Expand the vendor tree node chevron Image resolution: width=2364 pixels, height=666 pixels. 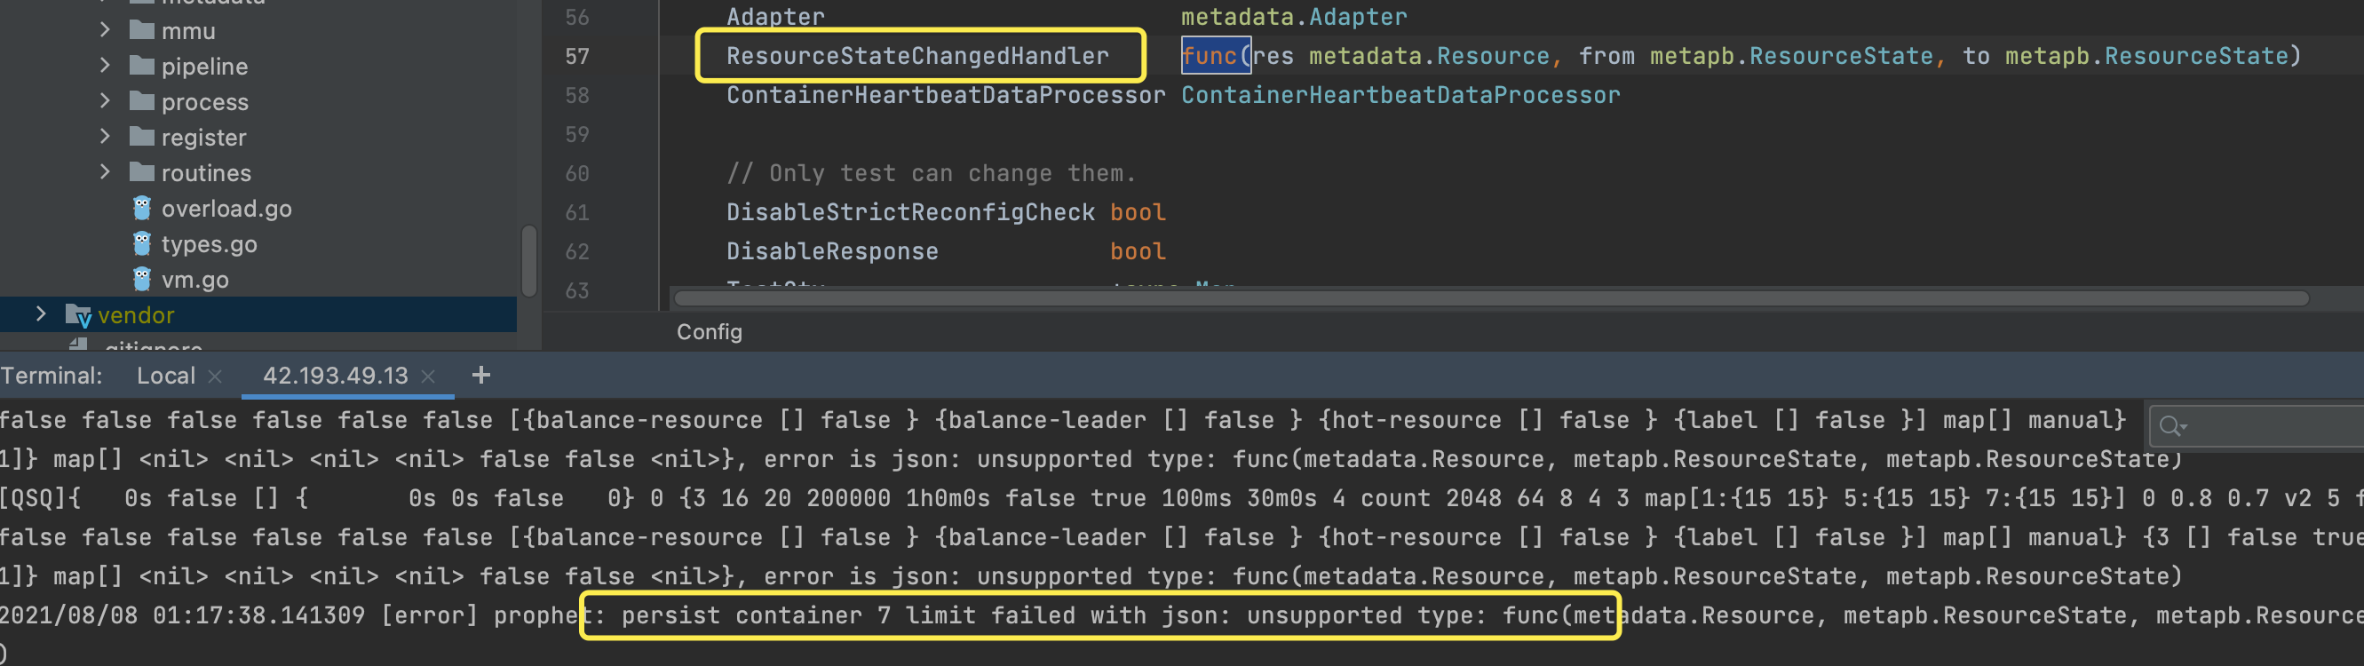[x=42, y=313]
